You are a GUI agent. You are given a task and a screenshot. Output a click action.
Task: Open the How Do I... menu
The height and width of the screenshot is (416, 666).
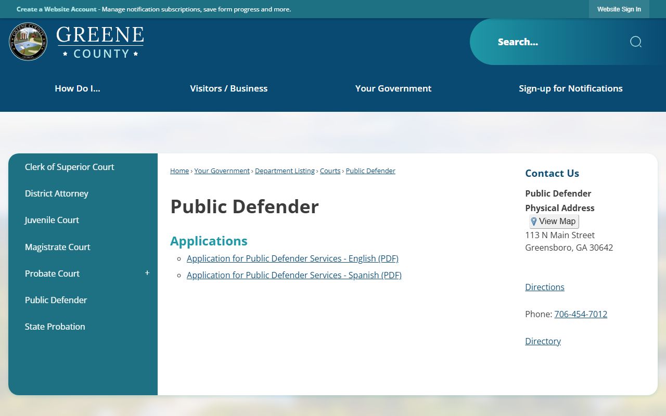[x=78, y=88]
